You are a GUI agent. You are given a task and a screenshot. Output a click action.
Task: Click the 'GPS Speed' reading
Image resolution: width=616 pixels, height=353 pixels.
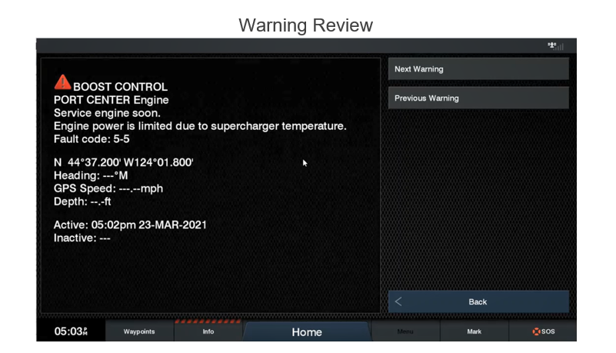pos(108,188)
